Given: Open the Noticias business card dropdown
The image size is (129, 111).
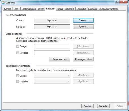Looking at the screenshot, I should tap(52, 81).
